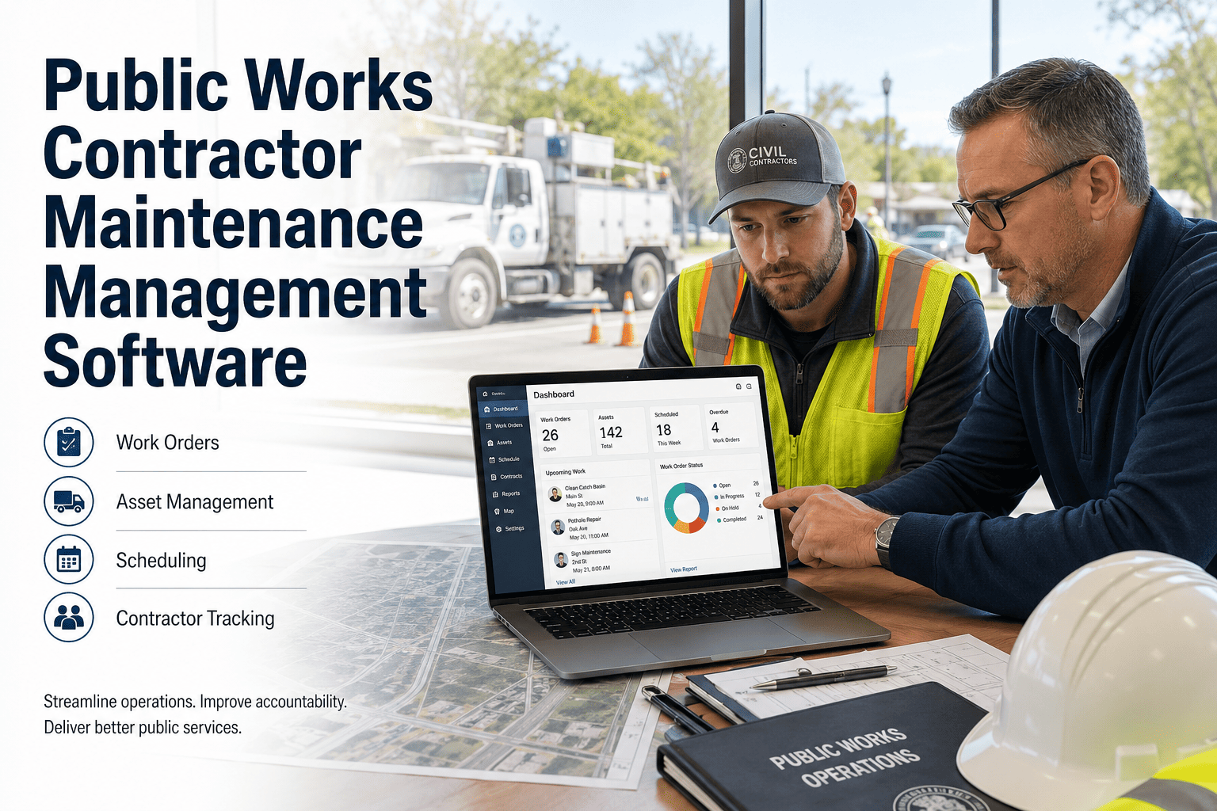Click the Main St location text
Screen dimensions: 1217x811
tap(574, 496)
